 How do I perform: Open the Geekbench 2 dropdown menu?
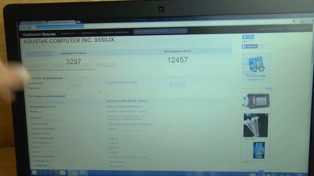click(x=89, y=33)
